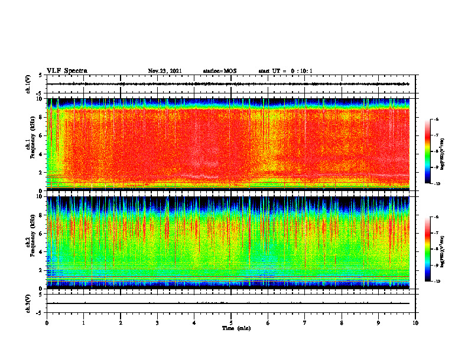The image size is (468, 362).
Task: Click the ch.2 spectrogram color scale bar
Action: click(427, 249)
